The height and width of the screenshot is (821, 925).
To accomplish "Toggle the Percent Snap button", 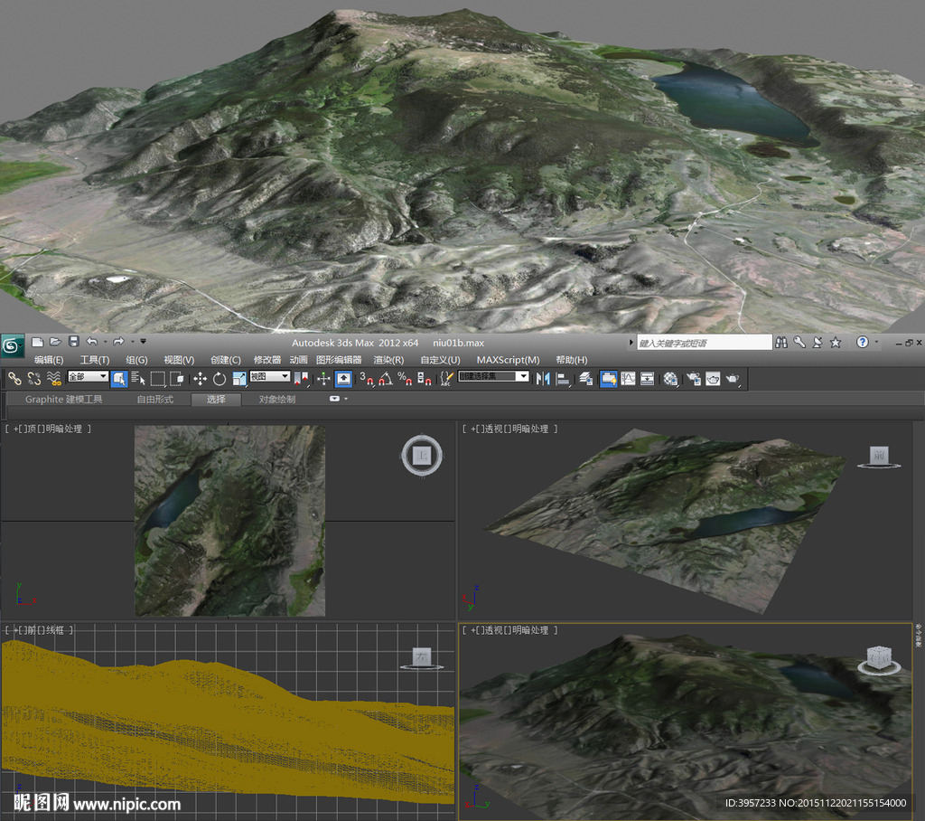I will [x=405, y=379].
